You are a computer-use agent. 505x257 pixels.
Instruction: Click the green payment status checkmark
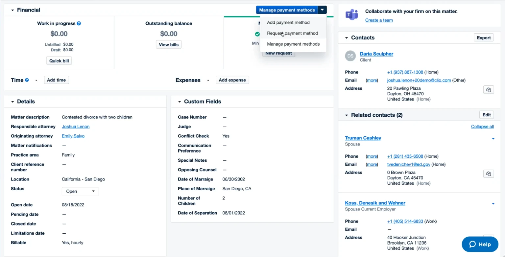pyautogui.click(x=257, y=34)
